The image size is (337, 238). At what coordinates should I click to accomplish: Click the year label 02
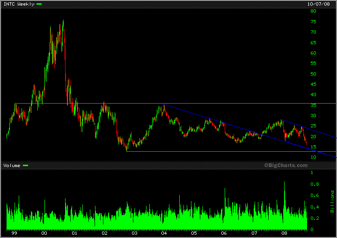(x=104, y=233)
